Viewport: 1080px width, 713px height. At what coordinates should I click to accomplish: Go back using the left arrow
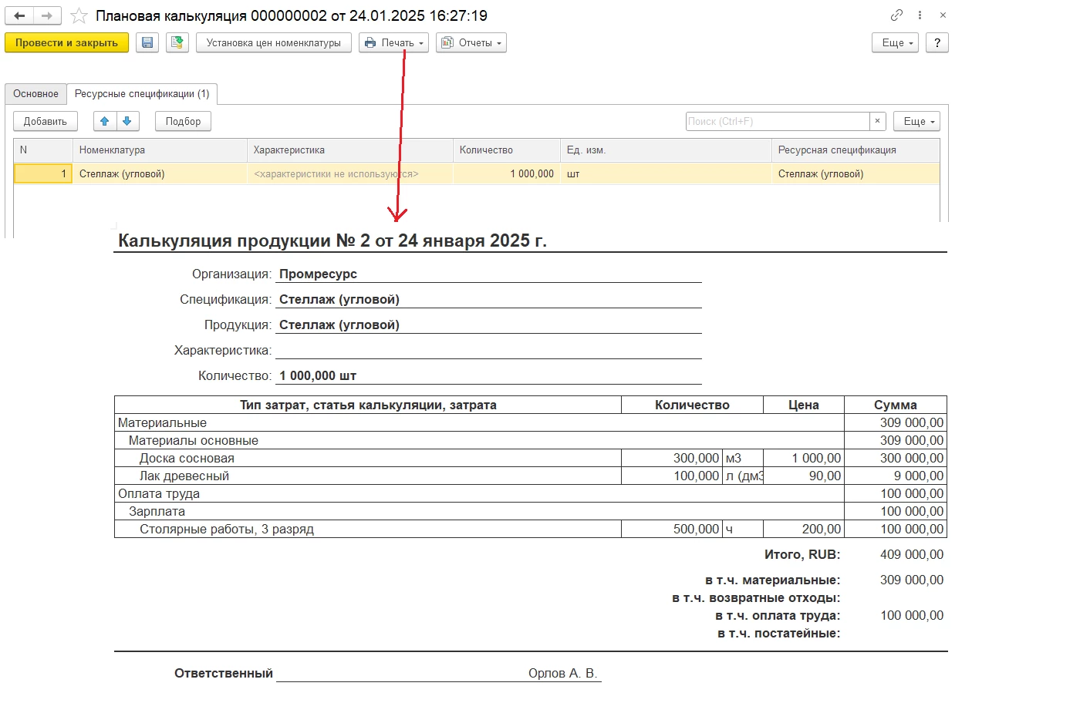19,15
